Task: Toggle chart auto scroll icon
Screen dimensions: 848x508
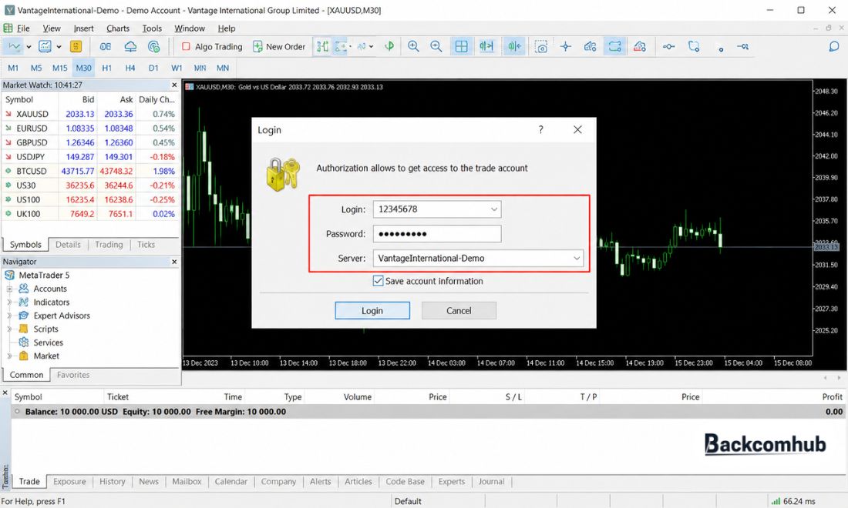Action: click(x=486, y=47)
